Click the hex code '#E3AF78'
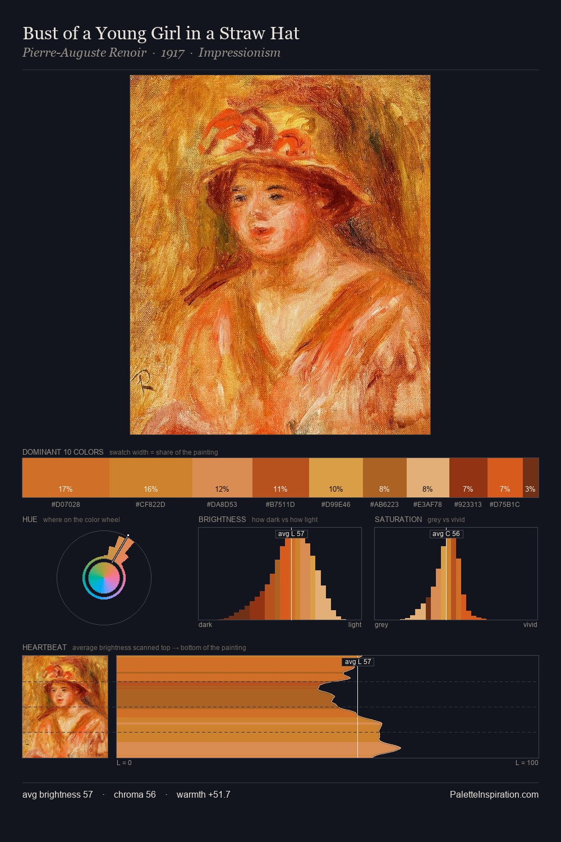This screenshot has height=842, width=561. pyautogui.click(x=427, y=505)
